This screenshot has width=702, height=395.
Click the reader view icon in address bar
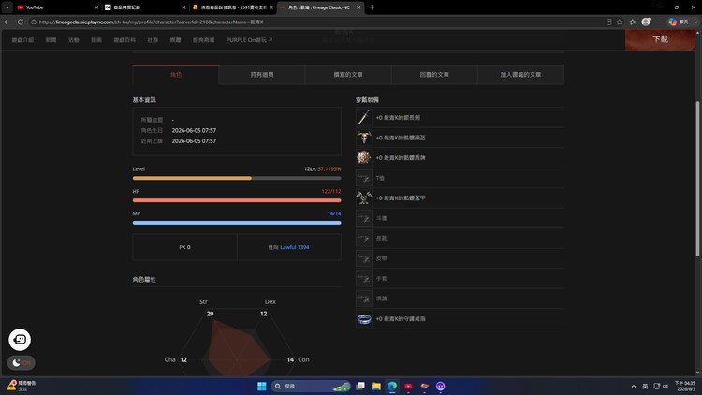[609, 22]
